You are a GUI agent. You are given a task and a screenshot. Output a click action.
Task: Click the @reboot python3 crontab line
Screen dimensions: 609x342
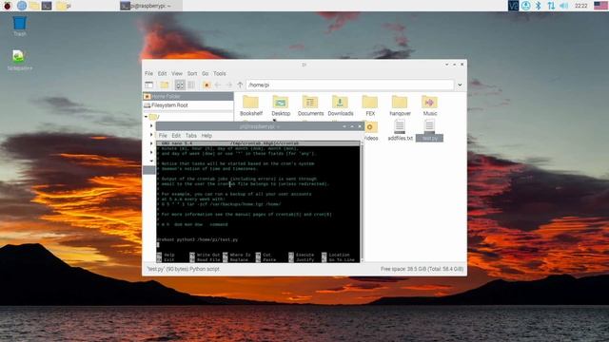tap(197, 239)
